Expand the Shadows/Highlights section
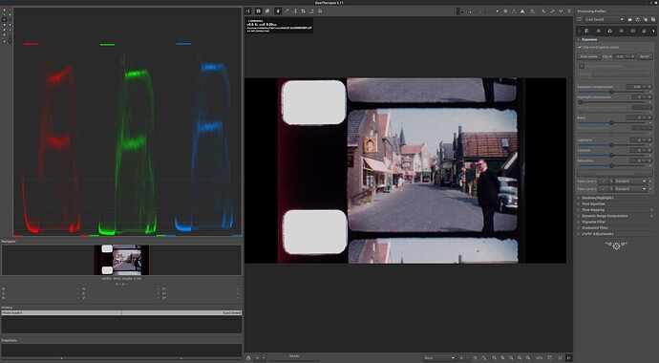 [x=597, y=198]
